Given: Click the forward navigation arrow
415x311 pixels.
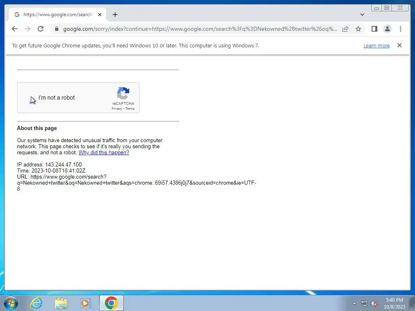Looking at the screenshot, I should pyautogui.click(x=28, y=29).
